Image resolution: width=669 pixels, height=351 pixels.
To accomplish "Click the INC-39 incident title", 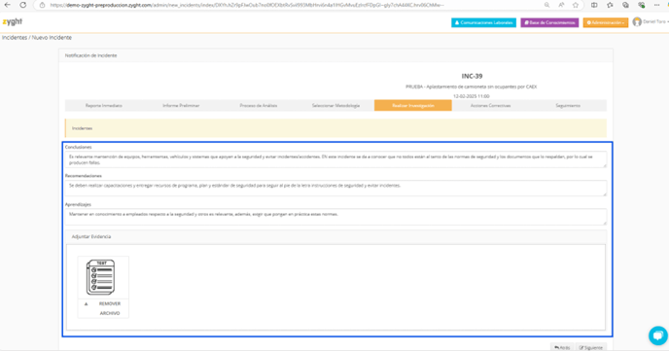I will tap(472, 77).
